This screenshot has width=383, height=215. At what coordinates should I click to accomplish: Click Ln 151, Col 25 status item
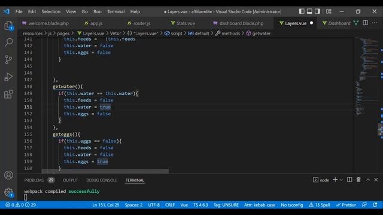[x=106, y=205]
